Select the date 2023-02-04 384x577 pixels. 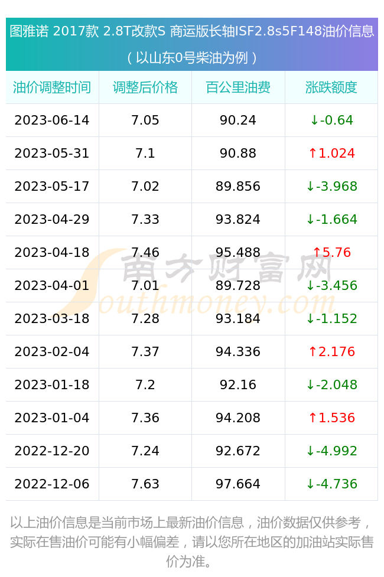(52, 352)
